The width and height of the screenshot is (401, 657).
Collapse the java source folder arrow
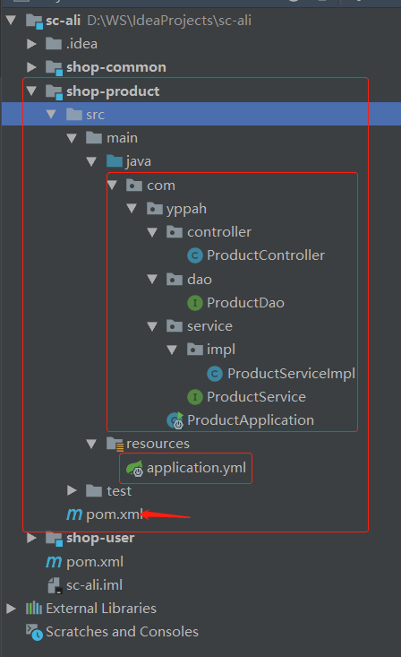click(x=91, y=161)
